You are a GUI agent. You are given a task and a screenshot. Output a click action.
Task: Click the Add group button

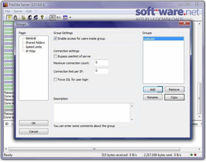coord(153,89)
